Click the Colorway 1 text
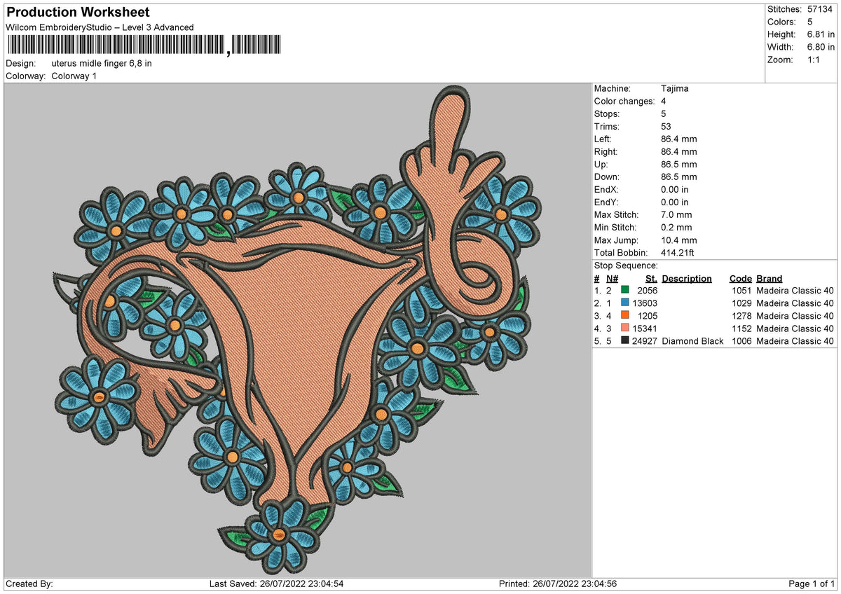841x594 pixels. (74, 76)
